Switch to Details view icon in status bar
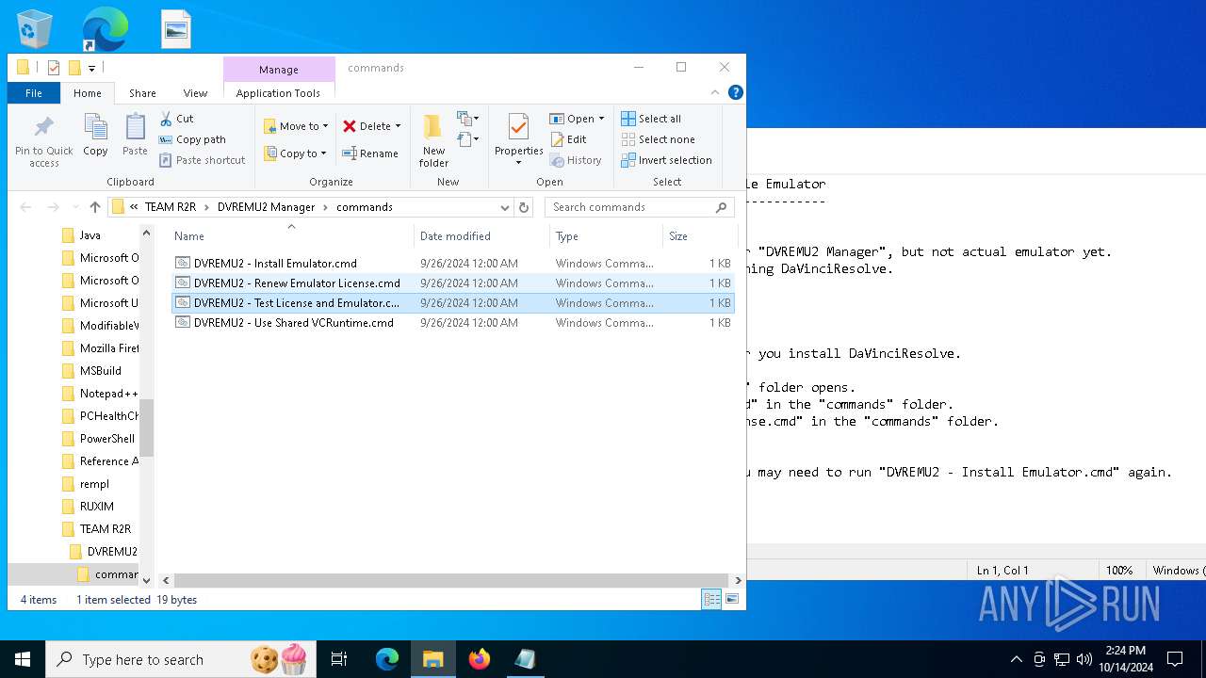 tap(711, 599)
